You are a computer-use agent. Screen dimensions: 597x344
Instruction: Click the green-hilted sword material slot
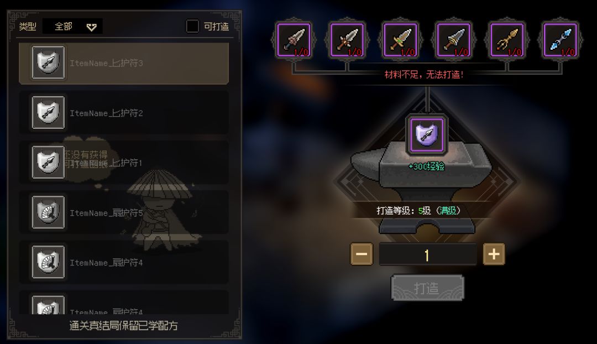pos(401,40)
